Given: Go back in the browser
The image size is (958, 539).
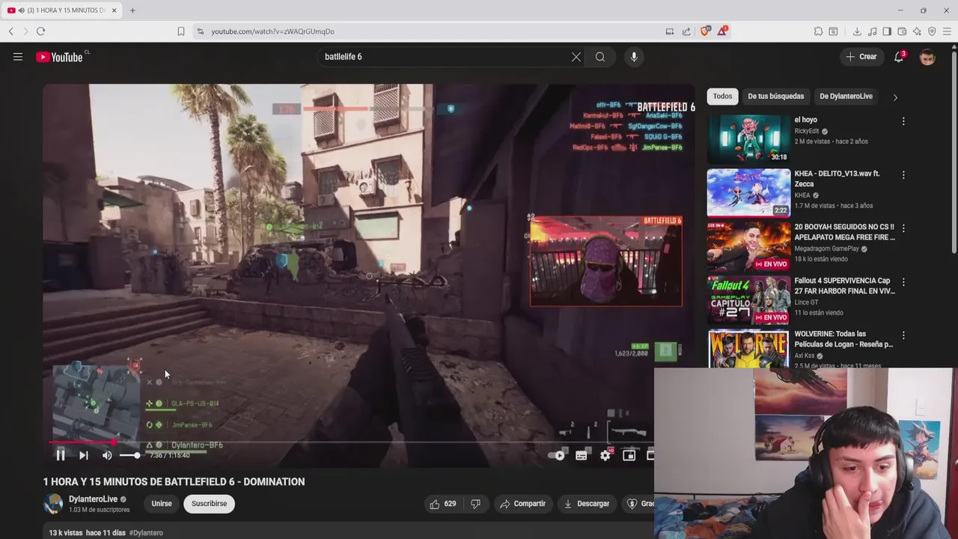Looking at the screenshot, I should click(x=11, y=31).
